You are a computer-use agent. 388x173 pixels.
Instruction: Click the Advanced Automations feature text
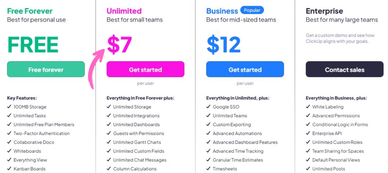pyautogui.click(x=237, y=133)
